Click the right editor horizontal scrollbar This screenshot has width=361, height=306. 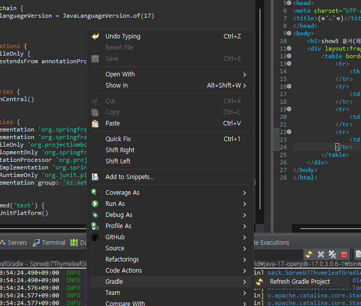331,229
